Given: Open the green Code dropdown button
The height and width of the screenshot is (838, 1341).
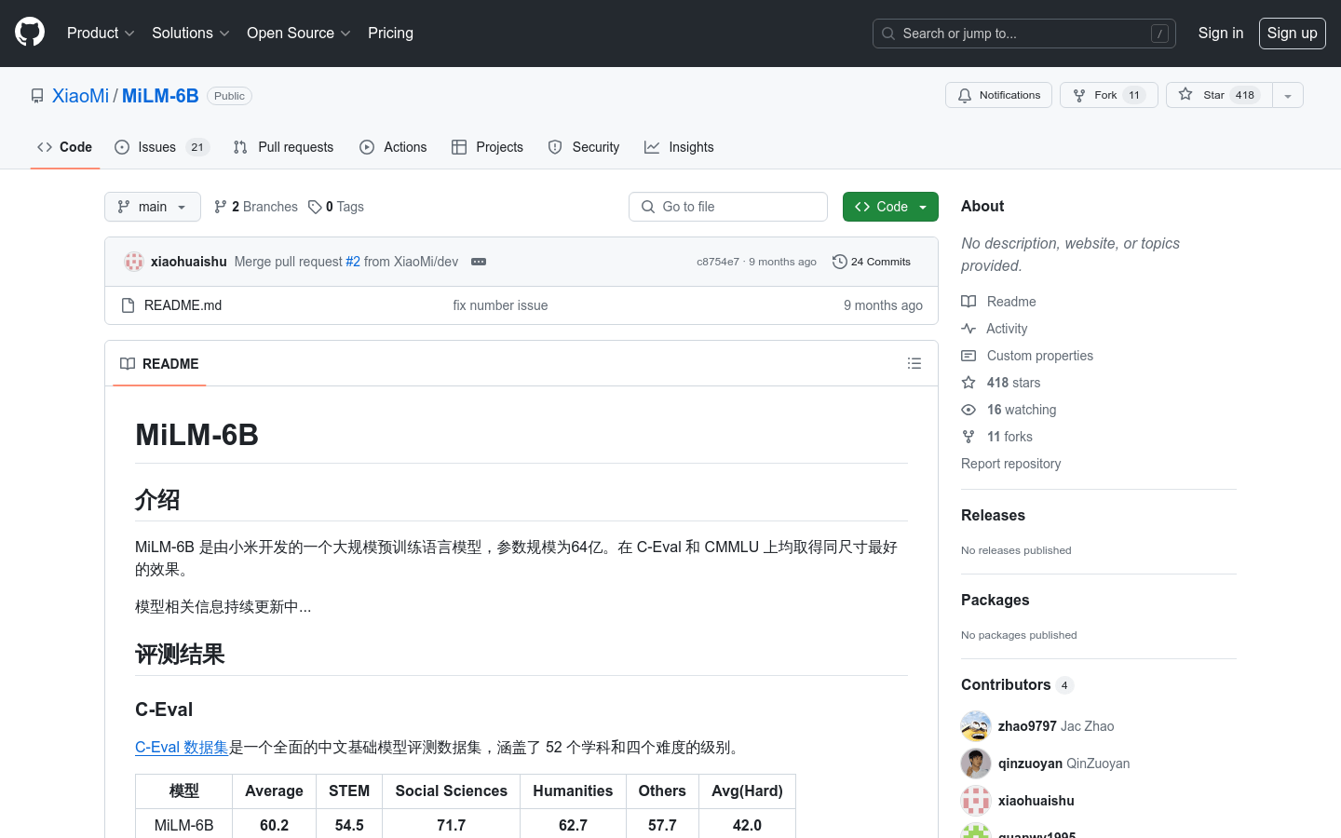Looking at the screenshot, I should pos(890,207).
